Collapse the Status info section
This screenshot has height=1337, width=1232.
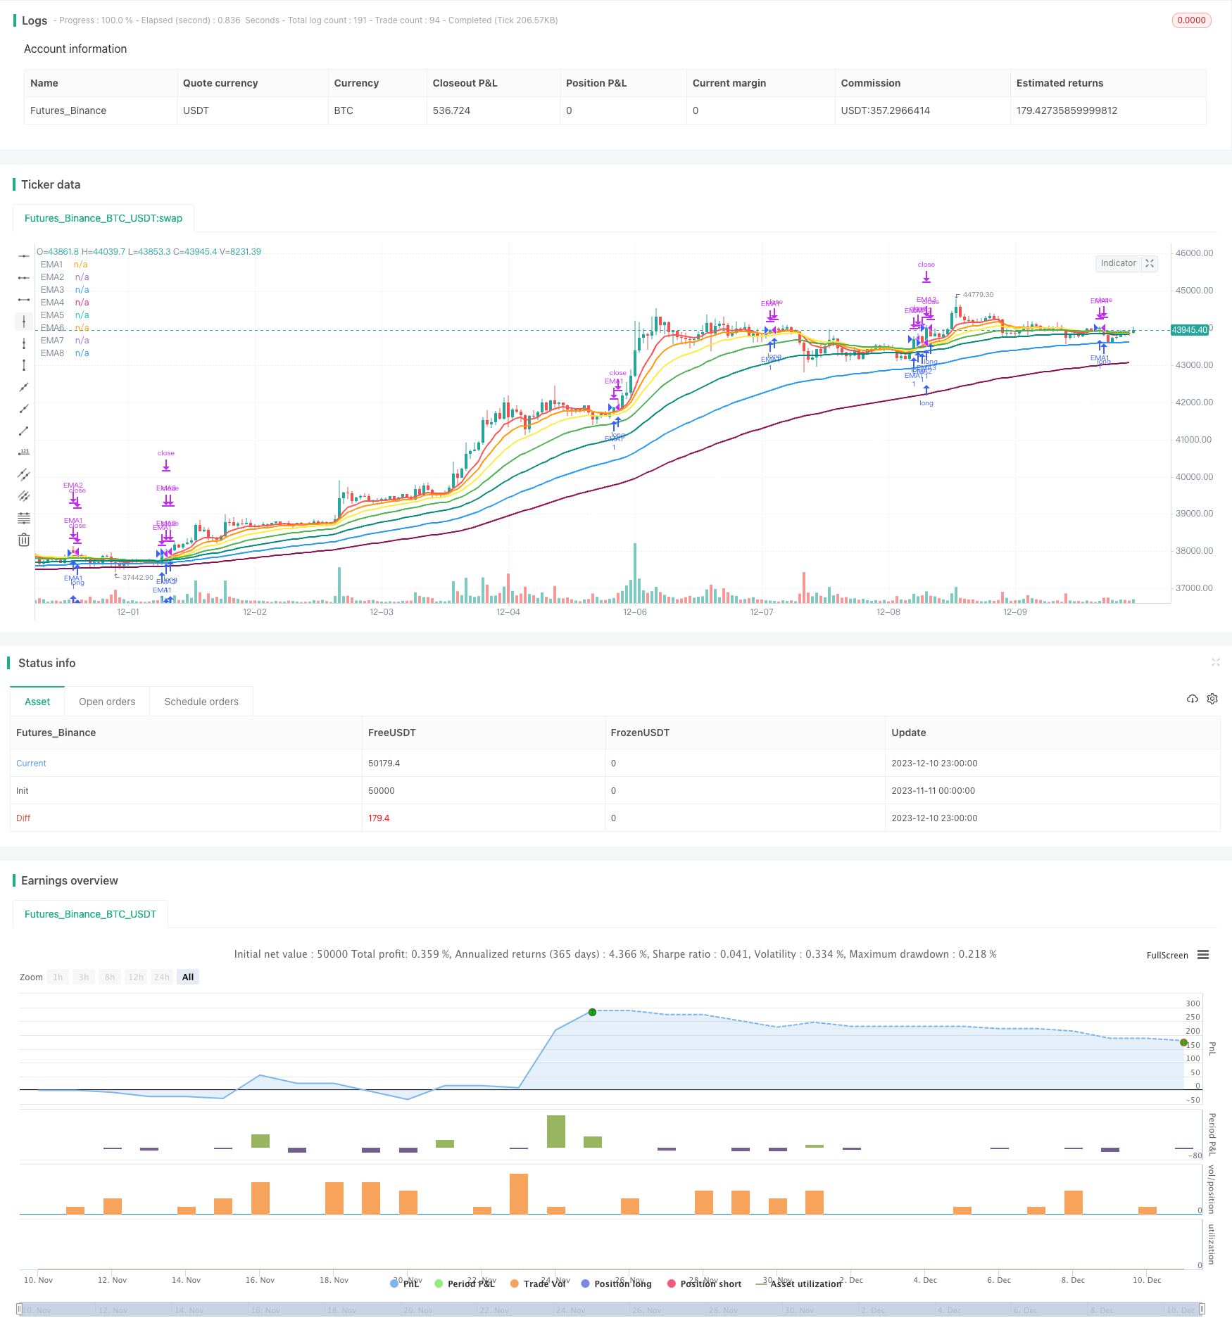(1215, 662)
